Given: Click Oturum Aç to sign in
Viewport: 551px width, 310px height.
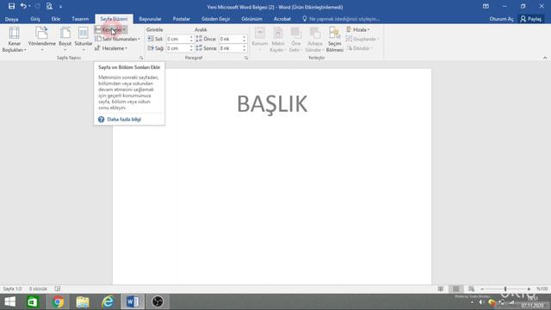Looking at the screenshot, I should point(501,19).
